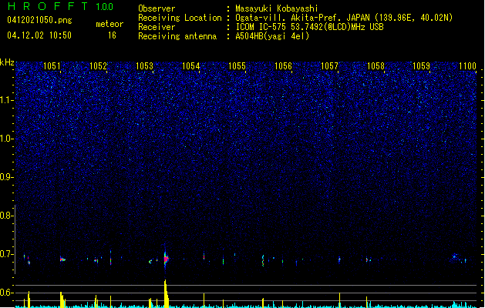
Task: Click the meteor echo just after 1051
Action: click(62, 259)
